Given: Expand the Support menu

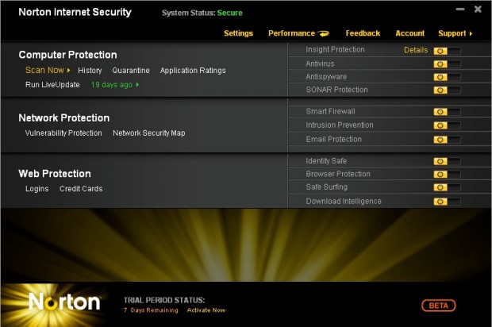Looking at the screenshot, I should coord(455,33).
